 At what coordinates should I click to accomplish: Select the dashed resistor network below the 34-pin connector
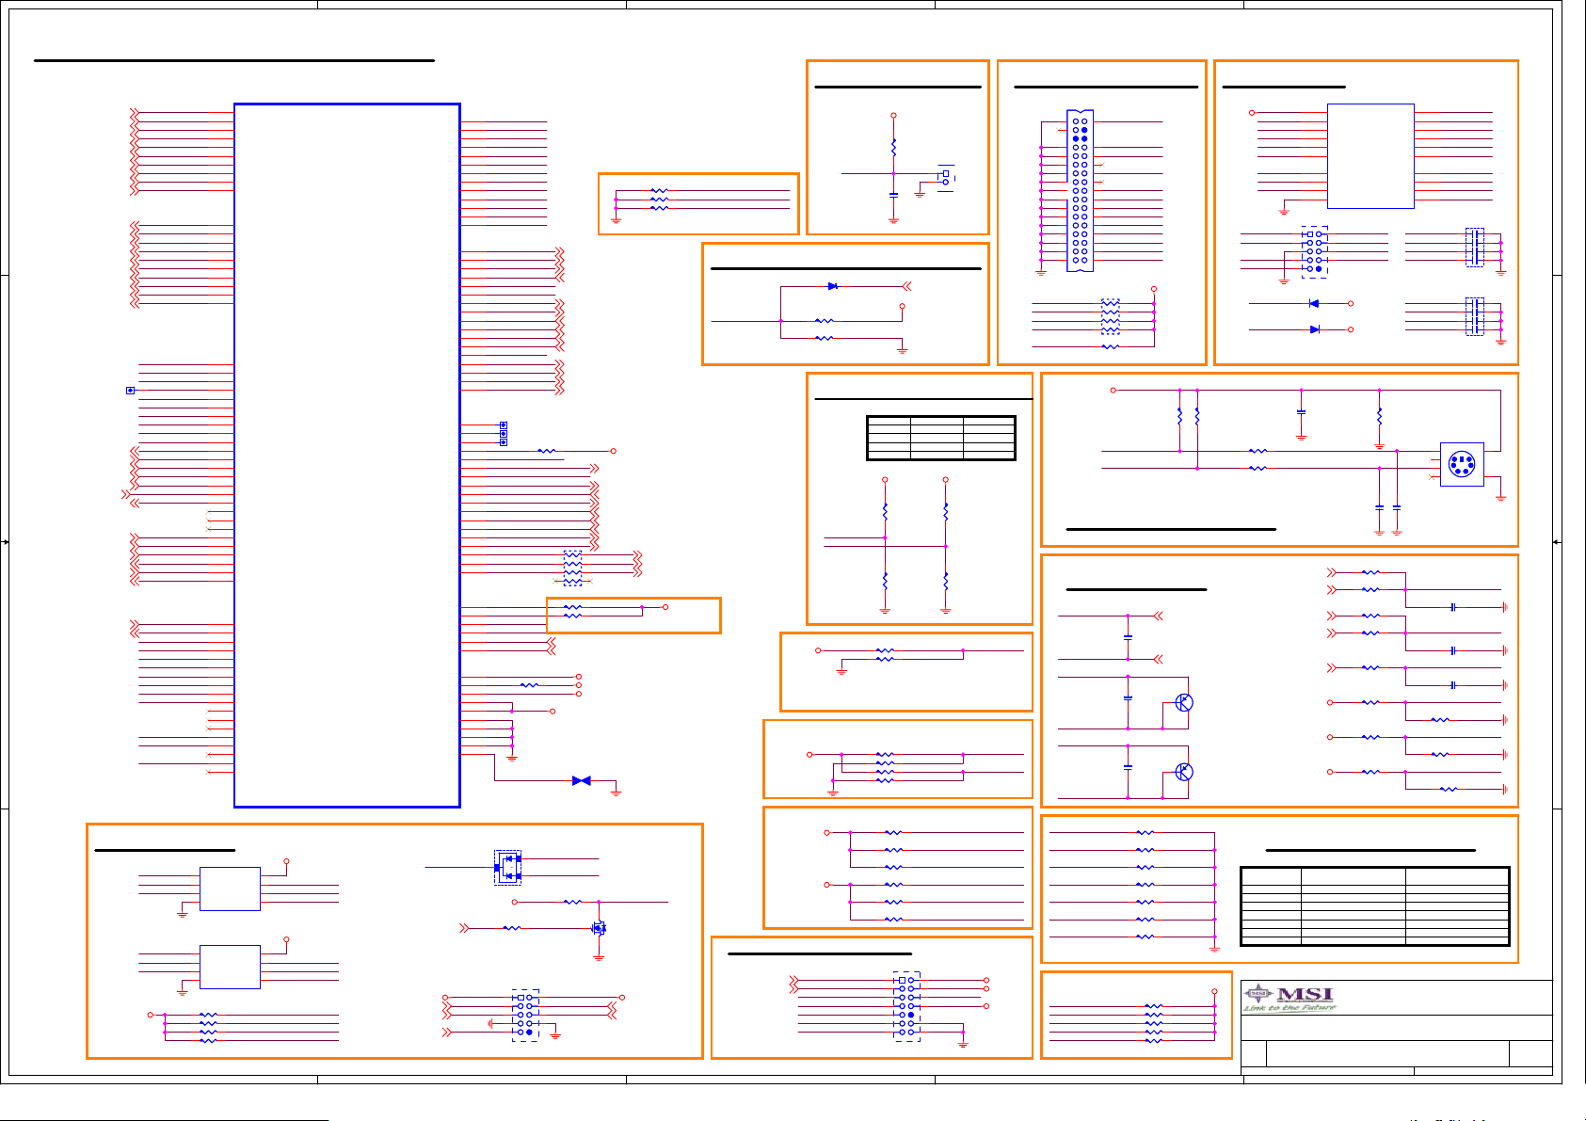(1111, 316)
